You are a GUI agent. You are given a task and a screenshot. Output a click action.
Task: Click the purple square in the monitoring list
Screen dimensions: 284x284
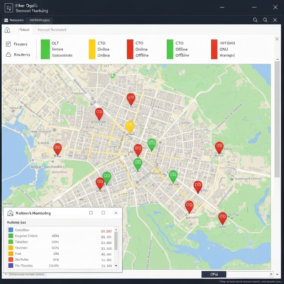[11, 265]
